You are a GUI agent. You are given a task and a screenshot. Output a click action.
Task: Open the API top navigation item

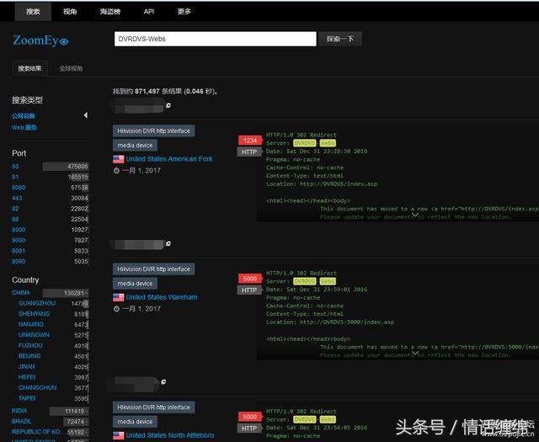coord(149,12)
